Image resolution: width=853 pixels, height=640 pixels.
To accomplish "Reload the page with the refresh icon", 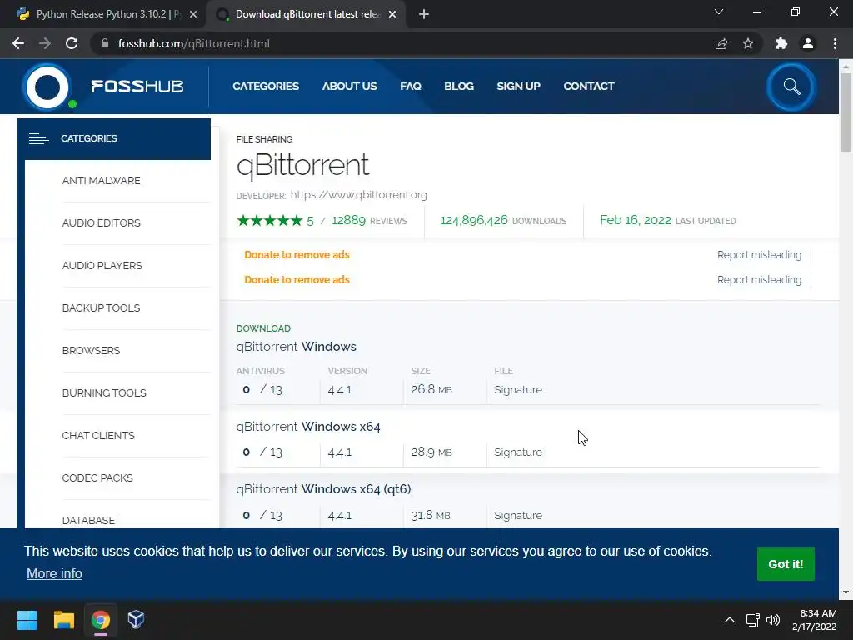I will (72, 43).
